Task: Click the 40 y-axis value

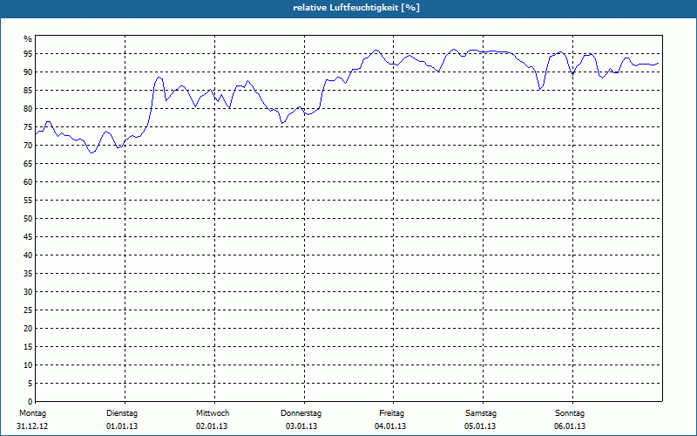Action: point(28,255)
